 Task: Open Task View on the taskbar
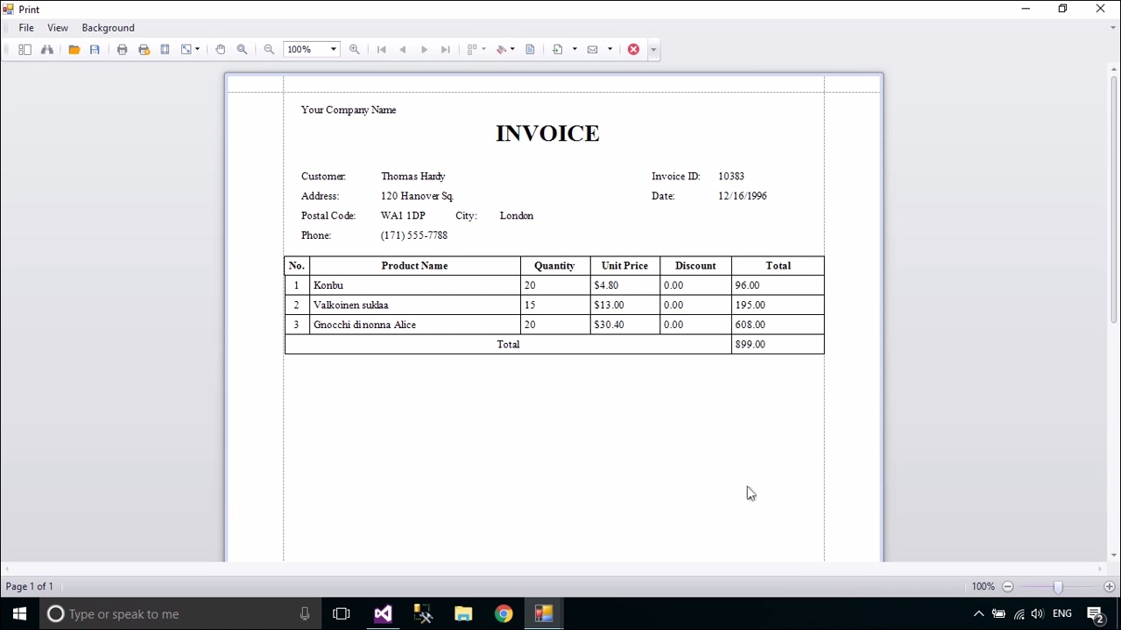click(x=342, y=613)
